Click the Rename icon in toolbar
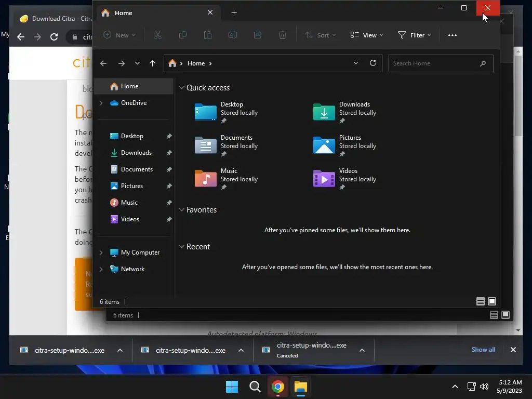Screen dimensions: 532x399 [x=233, y=35]
